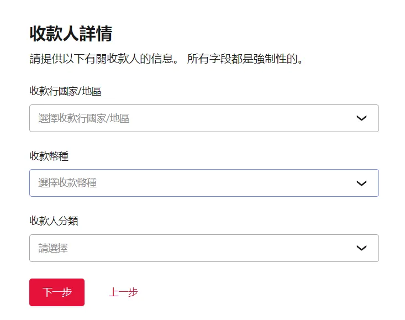Click the chevron arrow in 收款幣種 field
The image size is (405, 320).
click(x=361, y=183)
